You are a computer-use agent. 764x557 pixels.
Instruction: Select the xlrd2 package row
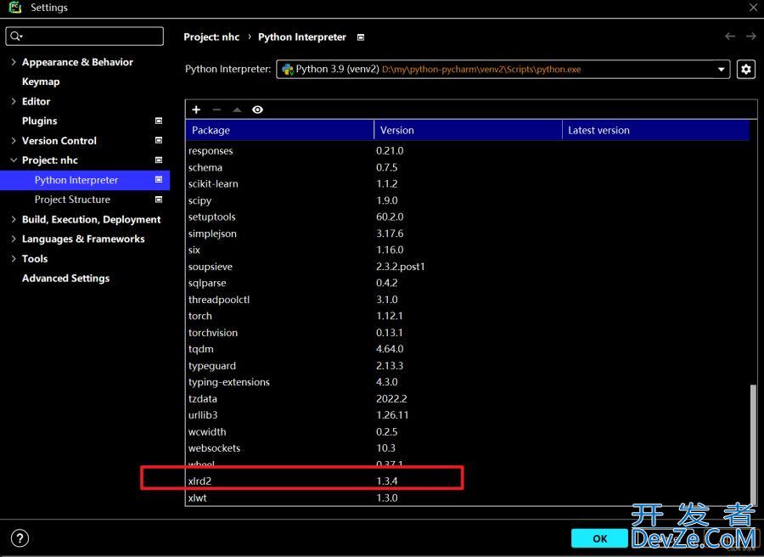click(468, 481)
